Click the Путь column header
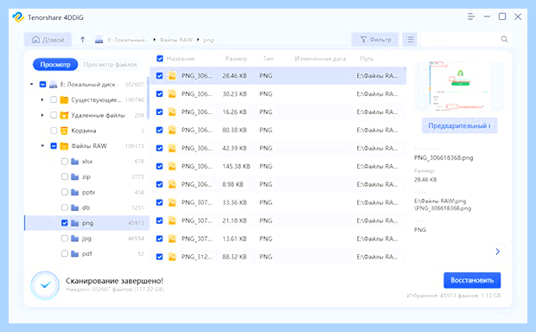The height and width of the screenshot is (332, 536). [367, 59]
